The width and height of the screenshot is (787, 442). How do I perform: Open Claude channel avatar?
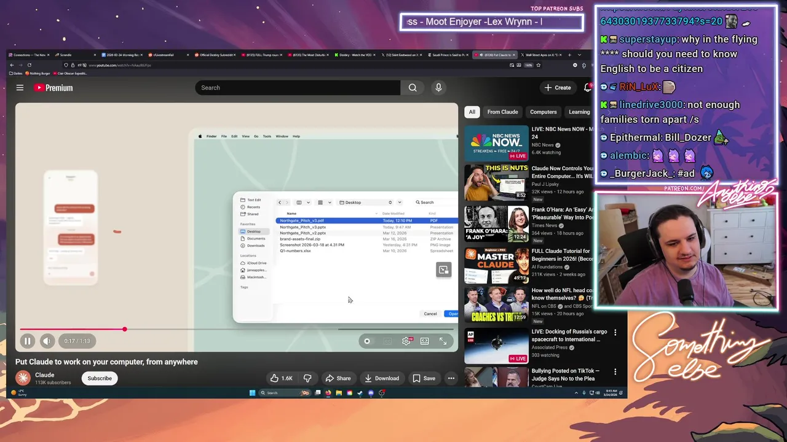click(23, 378)
